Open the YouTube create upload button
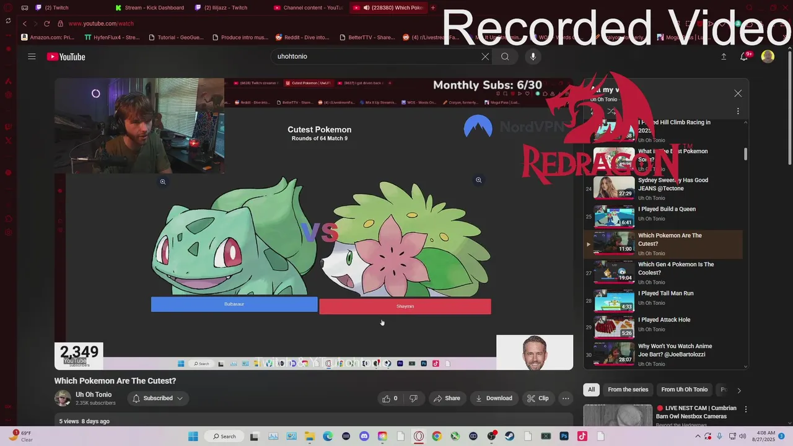This screenshot has width=793, height=446. [724, 56]
